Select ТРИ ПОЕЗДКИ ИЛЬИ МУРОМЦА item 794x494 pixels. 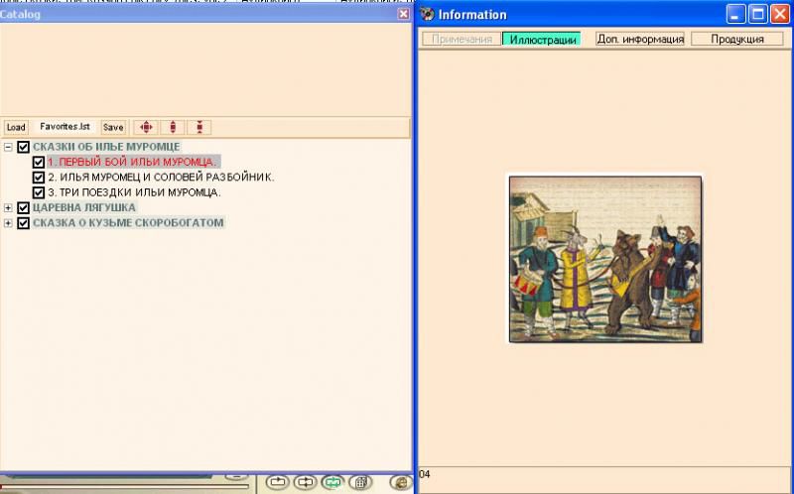(134, 192)
